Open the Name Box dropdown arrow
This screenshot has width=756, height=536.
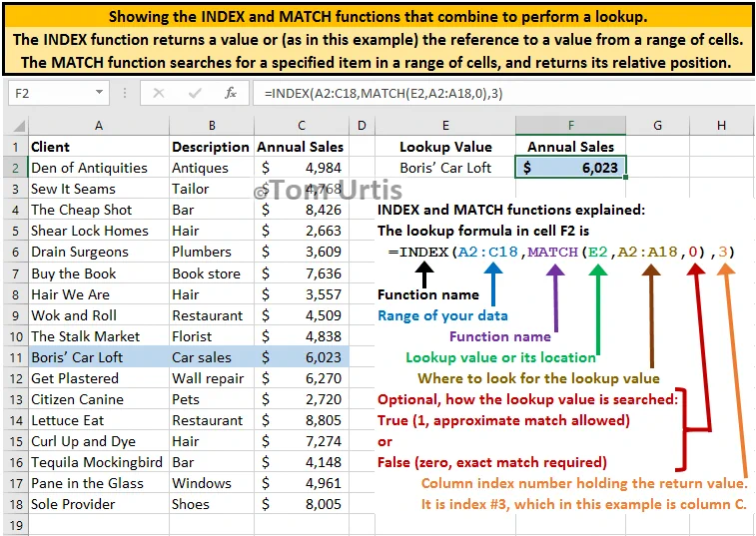pos(99,92)
